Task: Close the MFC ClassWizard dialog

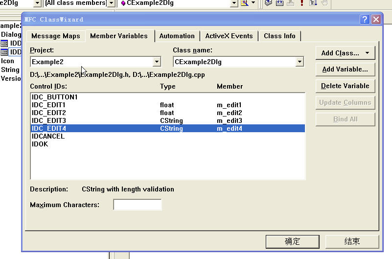Action: tap(376, 19)
